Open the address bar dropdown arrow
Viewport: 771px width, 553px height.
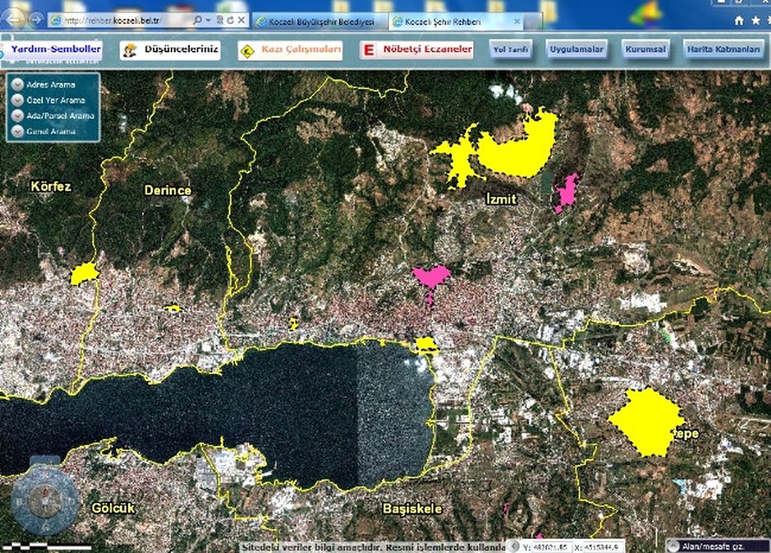tap(208, 21)
